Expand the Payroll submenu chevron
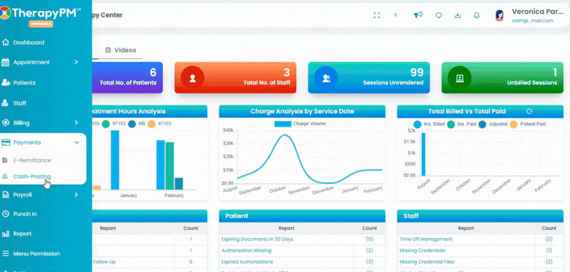The image size is (570, 272). pyautogui.click(x=76, y=194)
